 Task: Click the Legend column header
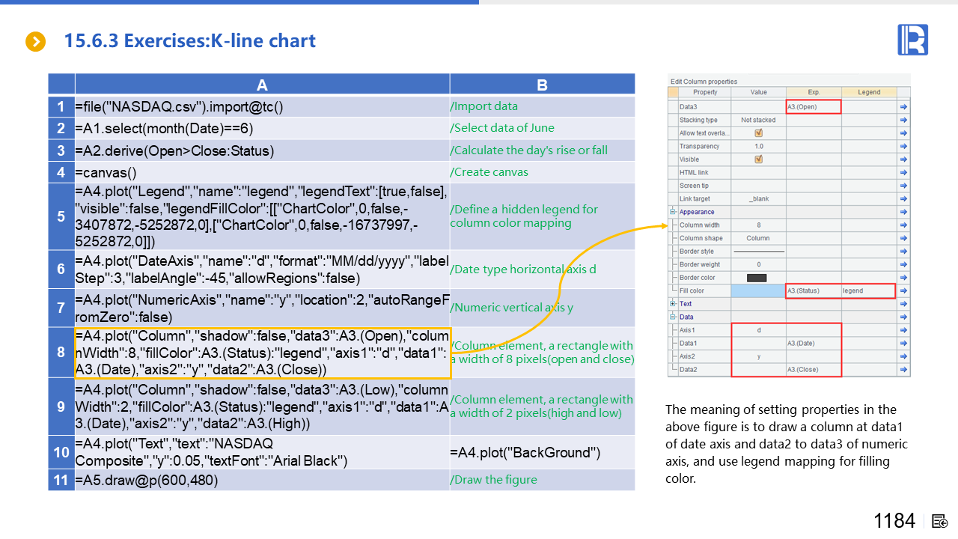point(868,92)
